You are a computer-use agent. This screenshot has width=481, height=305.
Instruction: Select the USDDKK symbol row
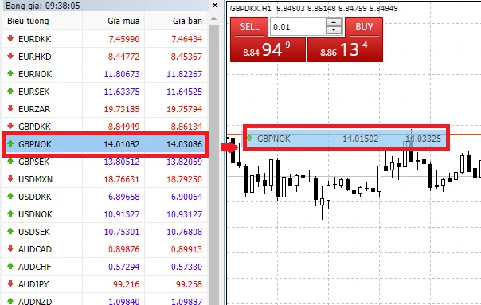(x=105, y=197)
